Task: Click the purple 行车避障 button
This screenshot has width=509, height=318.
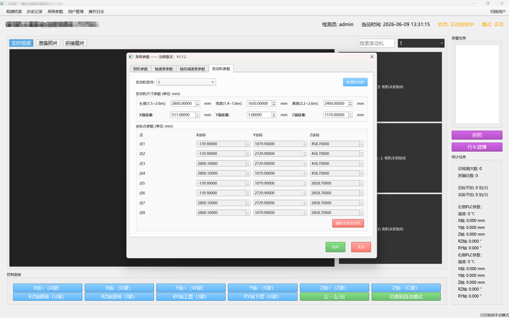Action: point(477,147)
